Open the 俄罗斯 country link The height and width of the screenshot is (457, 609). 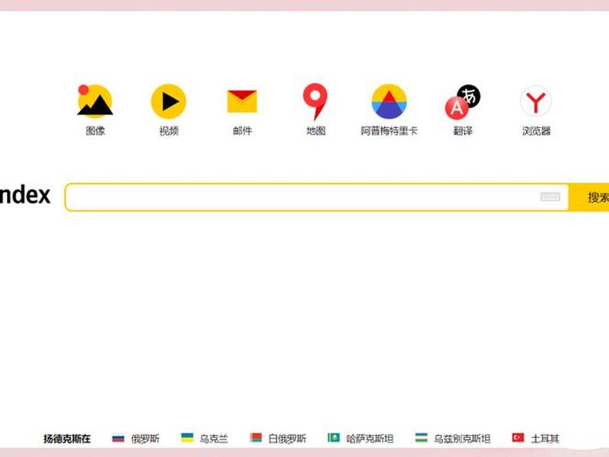coord(145,439)
